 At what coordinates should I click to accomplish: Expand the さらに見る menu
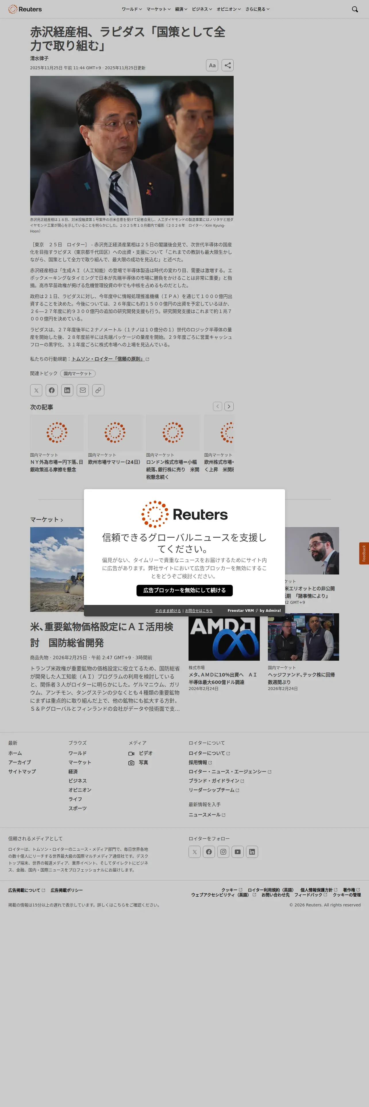tap(257, 9)
